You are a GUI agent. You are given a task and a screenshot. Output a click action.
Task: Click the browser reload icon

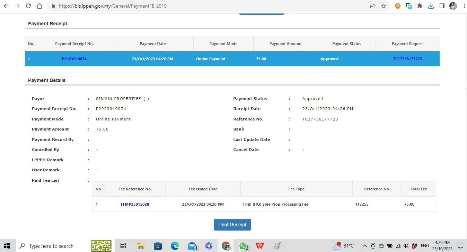(x=28, y=6)
